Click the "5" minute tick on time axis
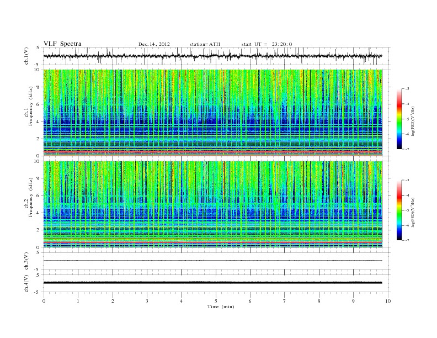The height and width of the screenshot is (338, 437). 216,301
